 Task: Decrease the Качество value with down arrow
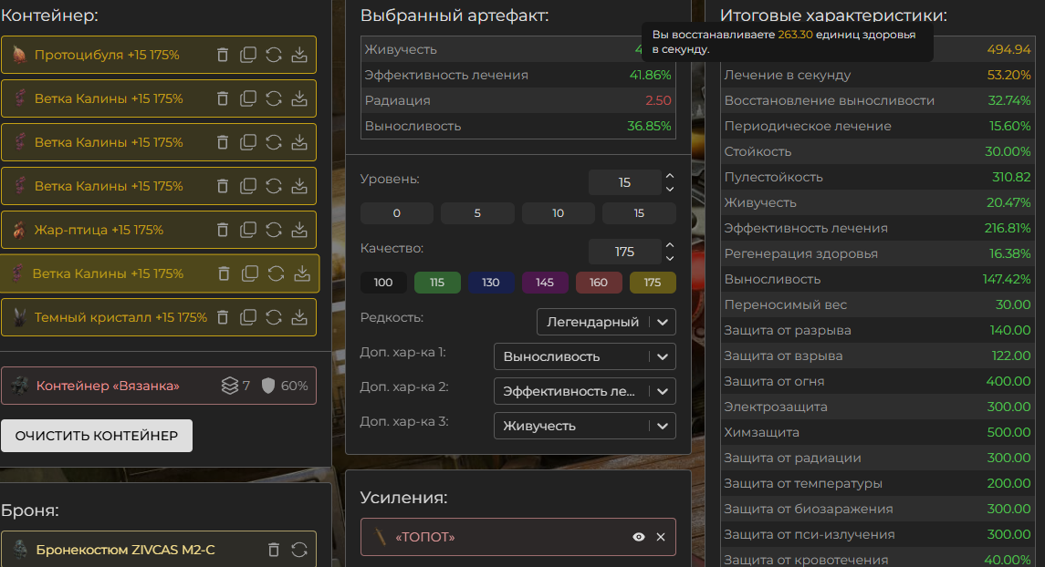670,258
